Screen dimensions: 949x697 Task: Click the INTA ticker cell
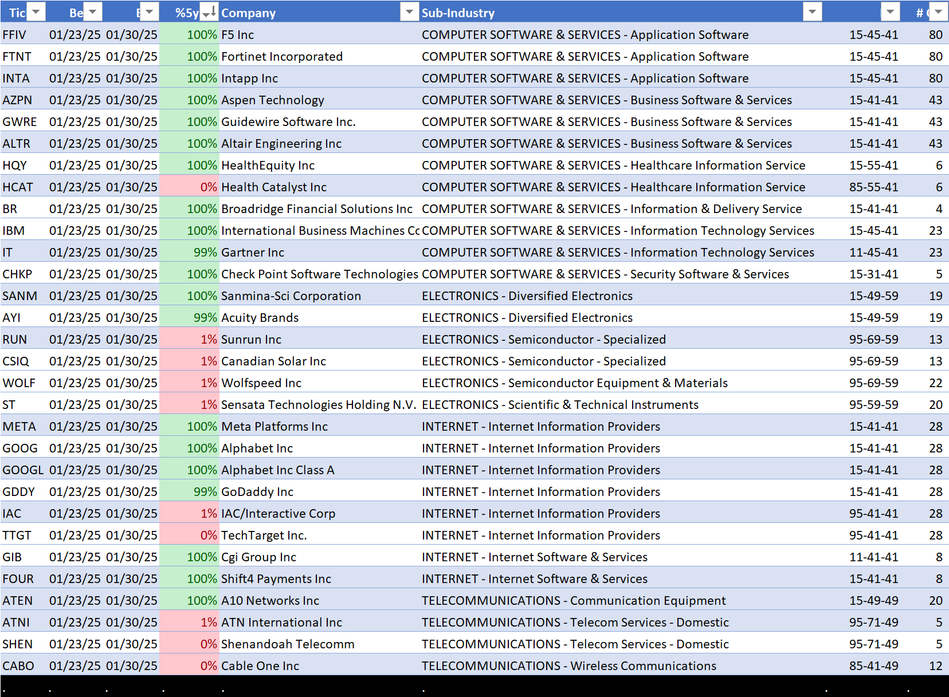pos(23,78)
